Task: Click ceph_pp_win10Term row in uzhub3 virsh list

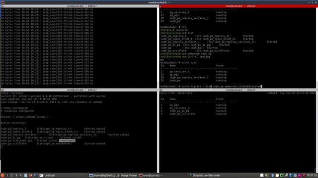Action: tap(194, 114)
